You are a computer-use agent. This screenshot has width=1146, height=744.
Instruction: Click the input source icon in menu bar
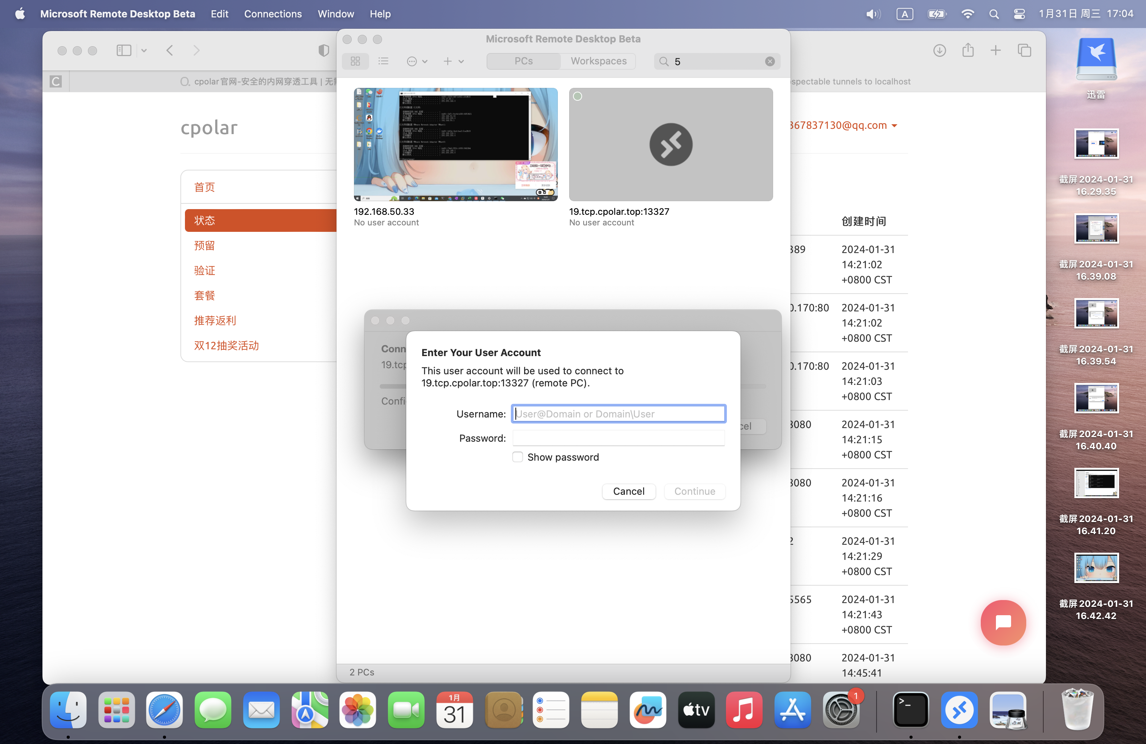click(905, 14)
